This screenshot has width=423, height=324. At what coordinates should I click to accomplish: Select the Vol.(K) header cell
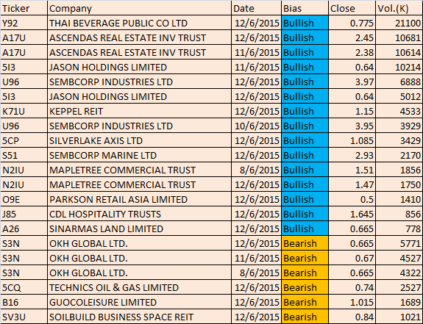(x=399, y=8)
